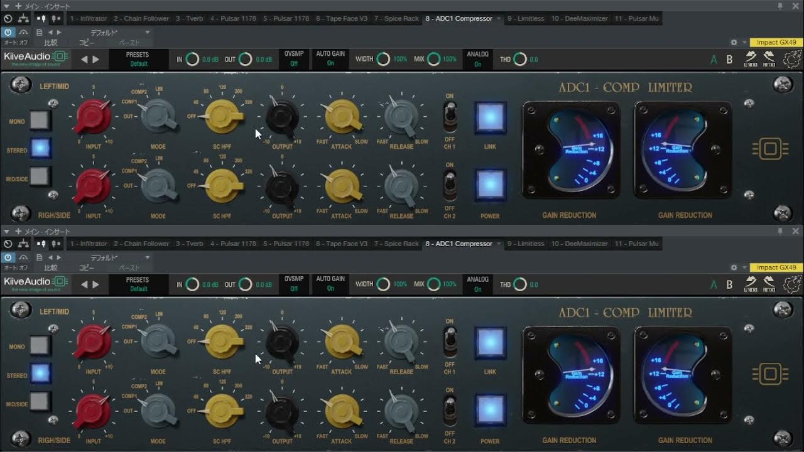Viewport: 804px width, 452px height.
Task: Click the compare button in top window
Action: click(50, 43)
